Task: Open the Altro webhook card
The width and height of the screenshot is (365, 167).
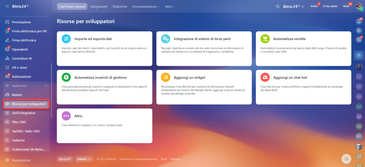Action: [x=104, y=125]
